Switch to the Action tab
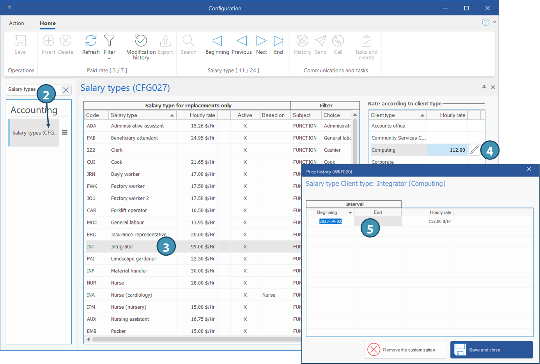The width and height of the screenshot is (540, 364). click(16, 23)
